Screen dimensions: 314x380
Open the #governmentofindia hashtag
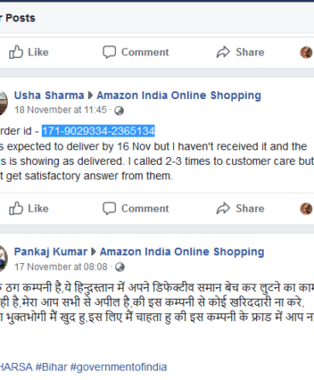[x=119, y=367]
